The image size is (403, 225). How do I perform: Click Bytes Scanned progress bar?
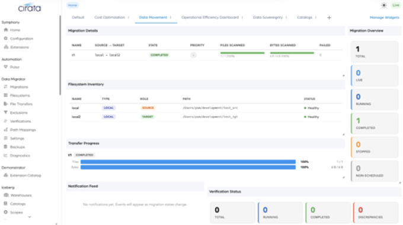(x=292, y=53)
